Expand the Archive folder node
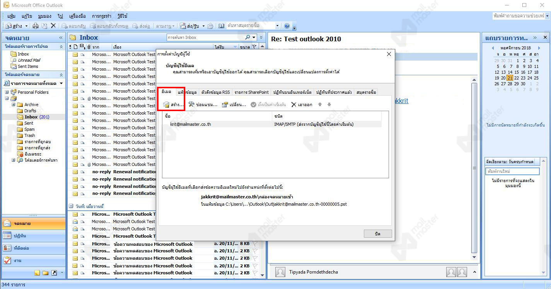Screen dimensions: 551x289 coord(13,105)
